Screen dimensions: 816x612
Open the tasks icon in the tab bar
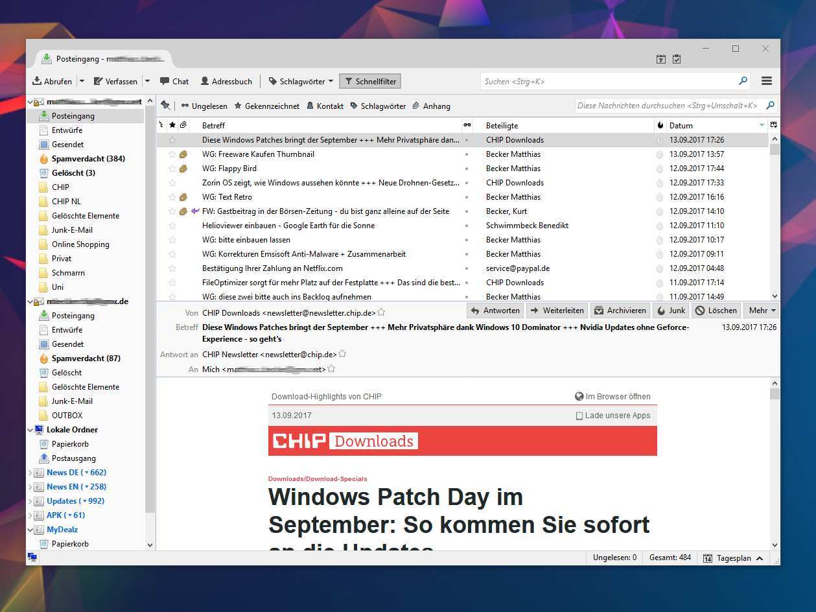[677, 59]
